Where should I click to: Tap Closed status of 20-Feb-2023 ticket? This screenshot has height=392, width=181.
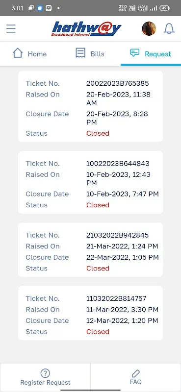point(98,133)
